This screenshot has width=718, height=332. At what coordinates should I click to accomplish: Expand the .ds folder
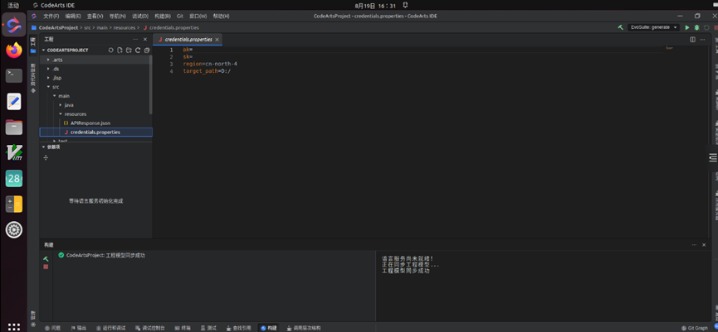(48, 69)
